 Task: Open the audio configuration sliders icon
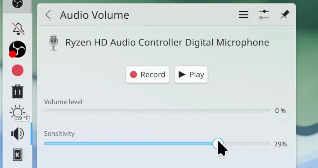pyautogui.click(x=264, y=15)
